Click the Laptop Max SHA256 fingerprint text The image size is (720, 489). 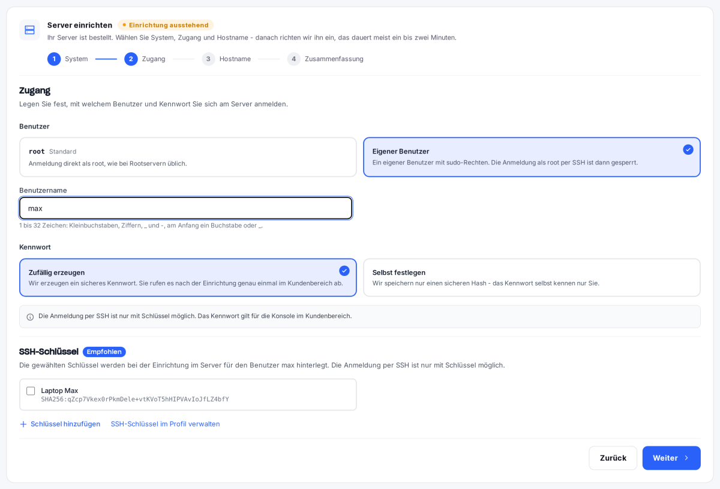tap(135, 400)
